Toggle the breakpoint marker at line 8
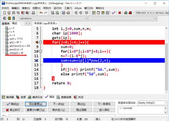169x121 pixels. point(37,42)
